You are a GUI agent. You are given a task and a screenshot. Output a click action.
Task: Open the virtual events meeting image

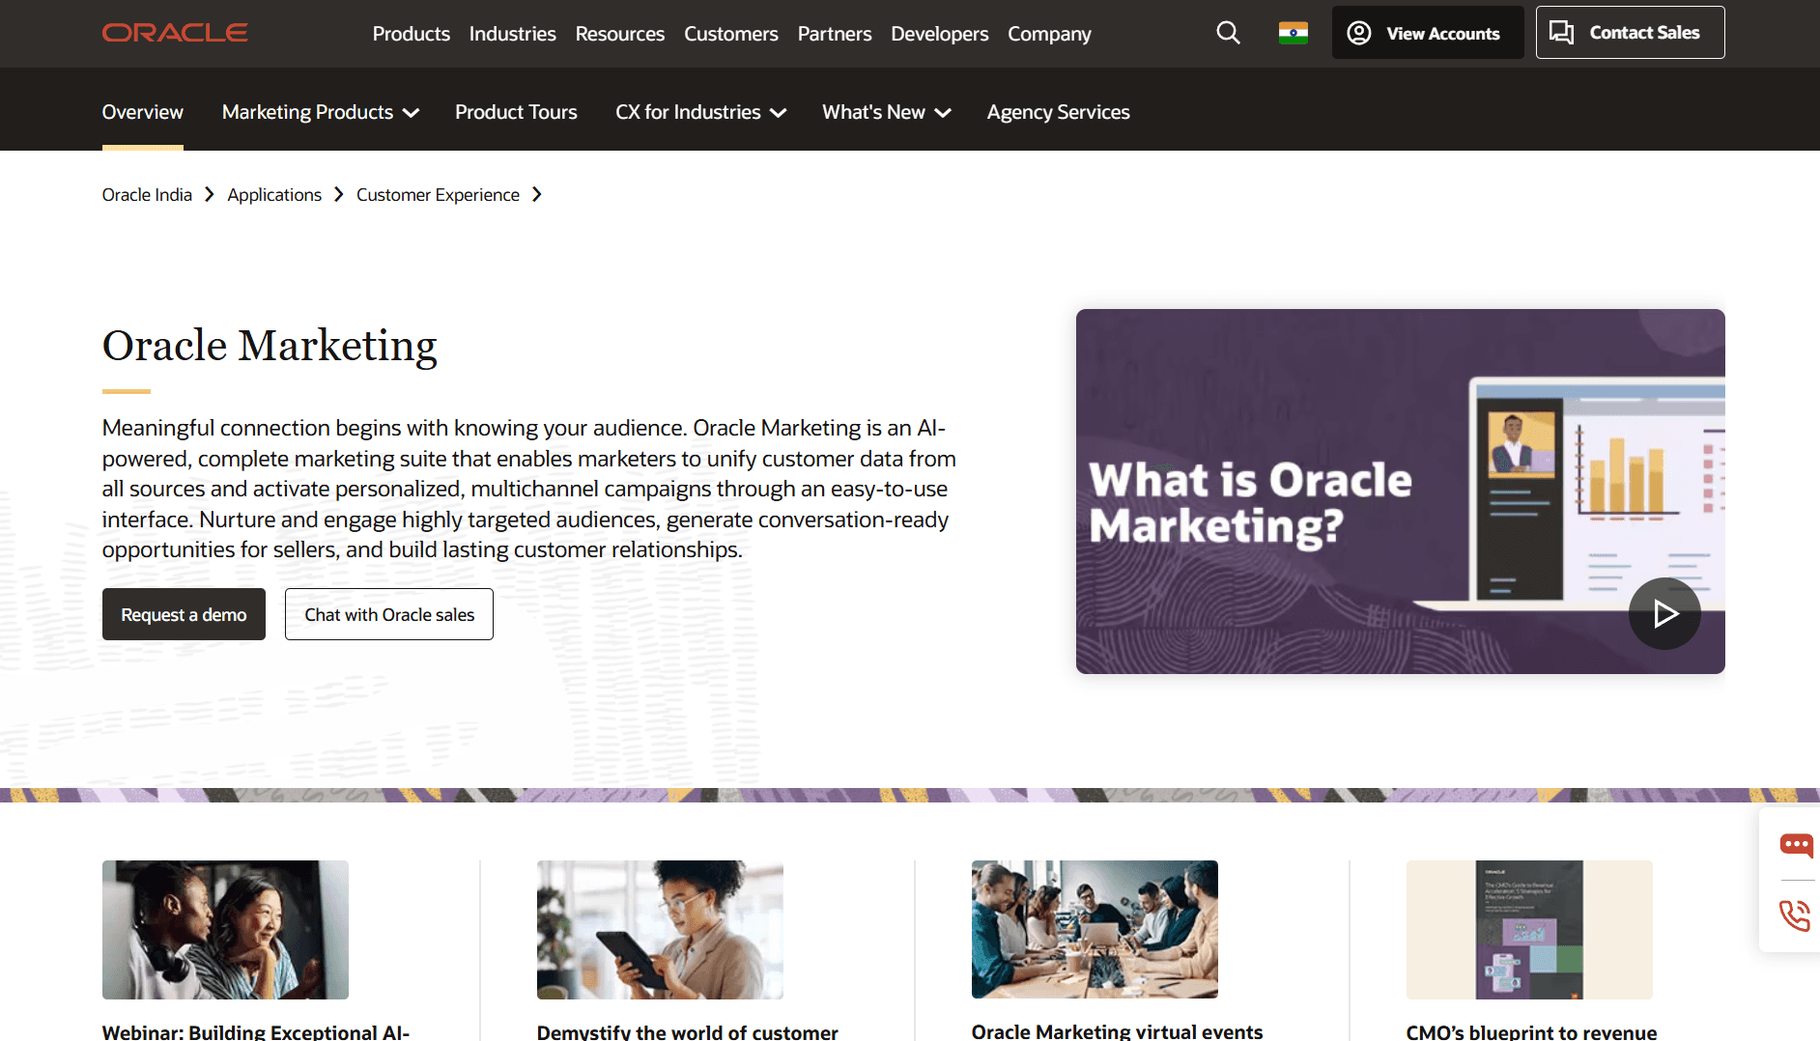click(x=1095, y=930)
